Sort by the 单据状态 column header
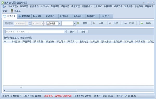Image resolution: width=156 pixels, height=99 pixels. click(x=17, y=42)
